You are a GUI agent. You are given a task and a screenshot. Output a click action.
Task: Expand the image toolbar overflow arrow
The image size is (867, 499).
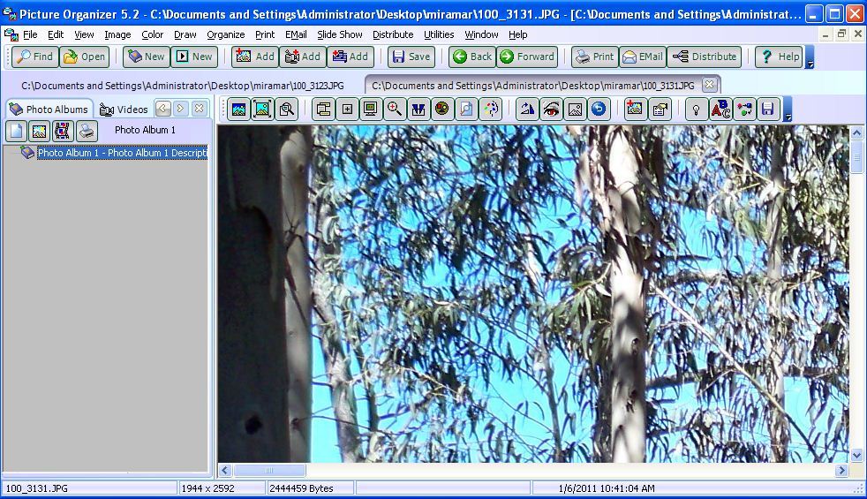788,109
